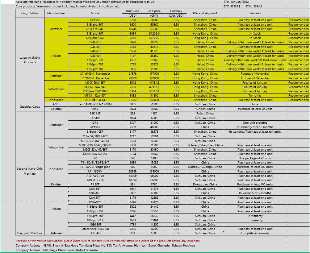Select model "L7 9160M December"
Screen dimensions: 310x253
(x=95, y=78)
